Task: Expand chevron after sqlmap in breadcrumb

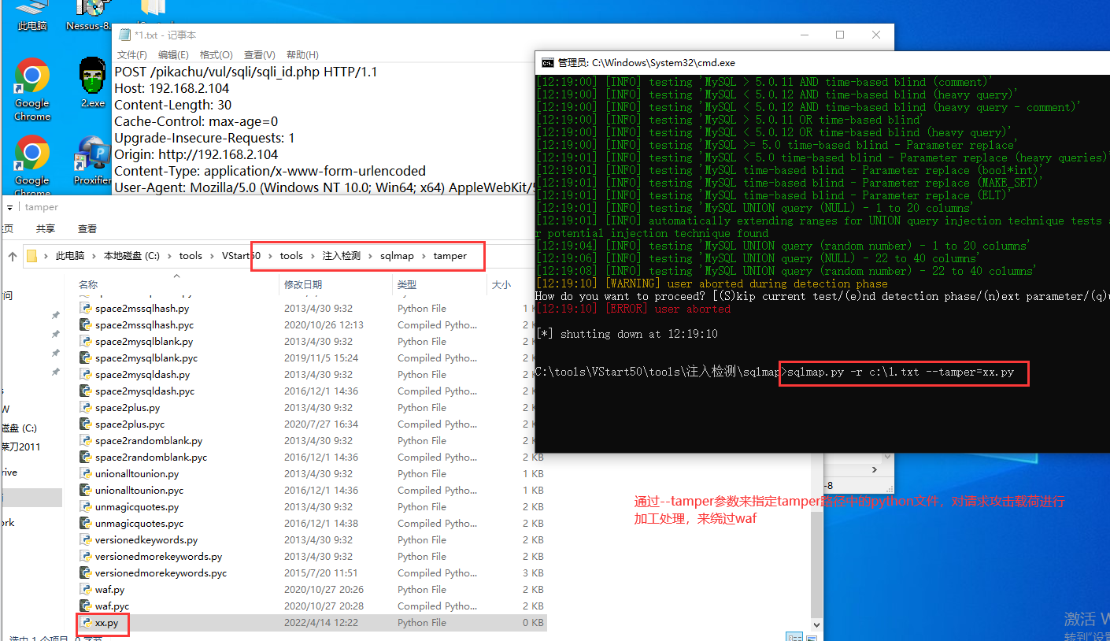Action: 423,256
